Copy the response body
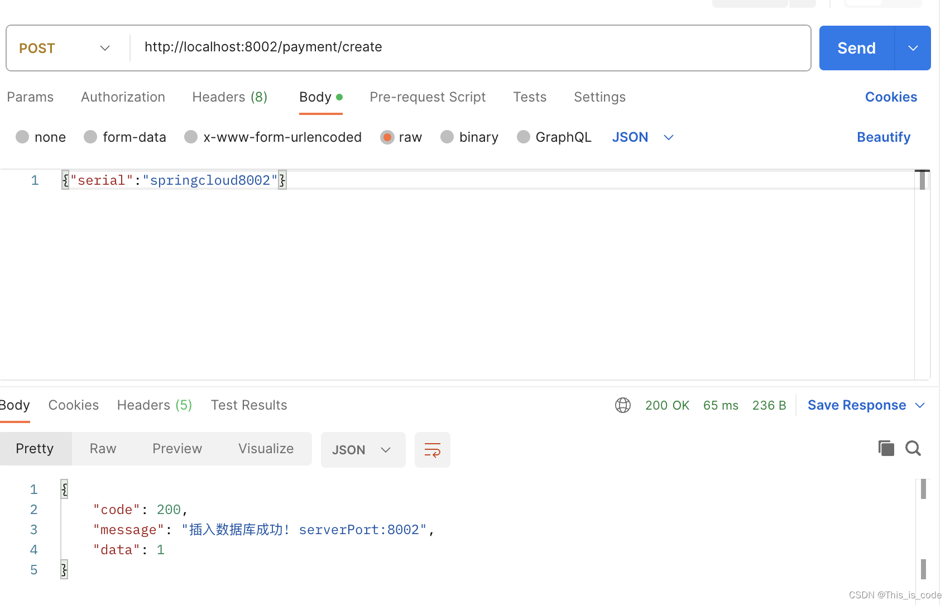 pos(886,448)
